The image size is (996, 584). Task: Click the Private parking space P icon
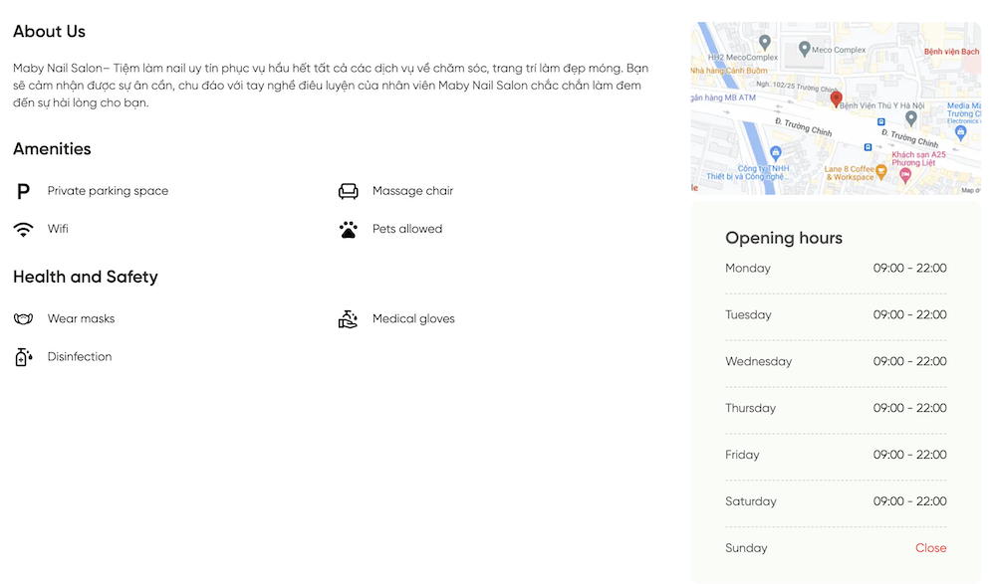point(23,191)
